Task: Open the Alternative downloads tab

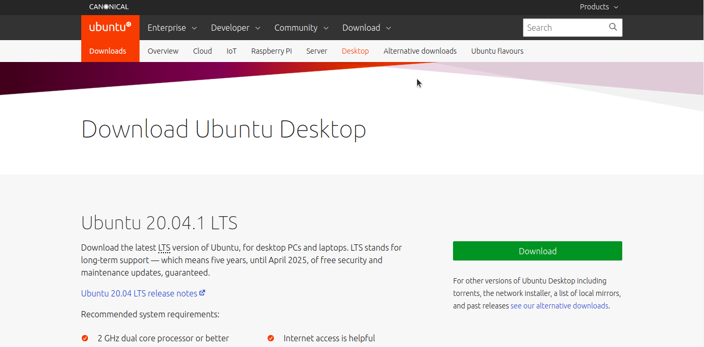Action: [420, 51]
